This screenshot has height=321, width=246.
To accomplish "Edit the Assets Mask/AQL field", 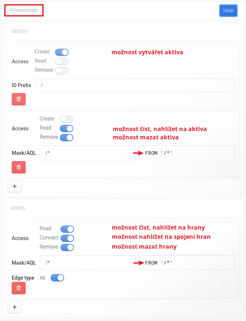I will tap(87, 153).
